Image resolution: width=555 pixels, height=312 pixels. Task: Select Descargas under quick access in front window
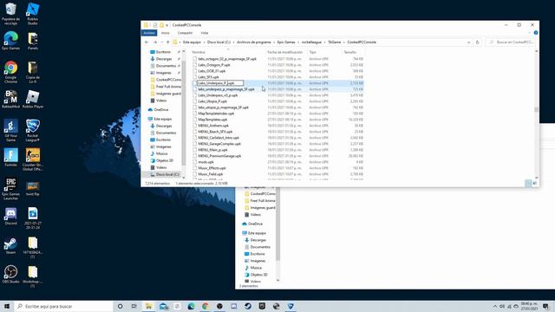pos(164,59)
